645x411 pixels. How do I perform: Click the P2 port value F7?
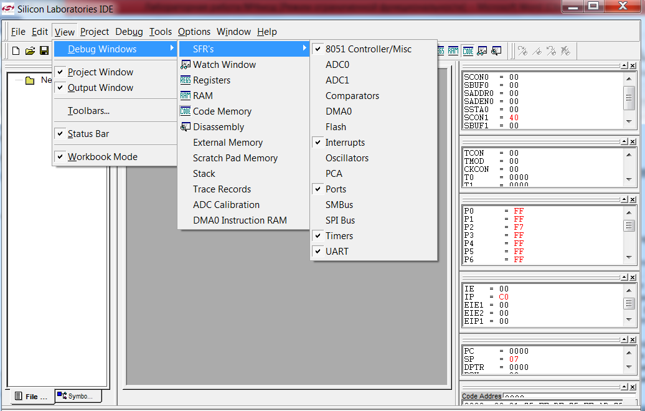(x=519, y=227)
